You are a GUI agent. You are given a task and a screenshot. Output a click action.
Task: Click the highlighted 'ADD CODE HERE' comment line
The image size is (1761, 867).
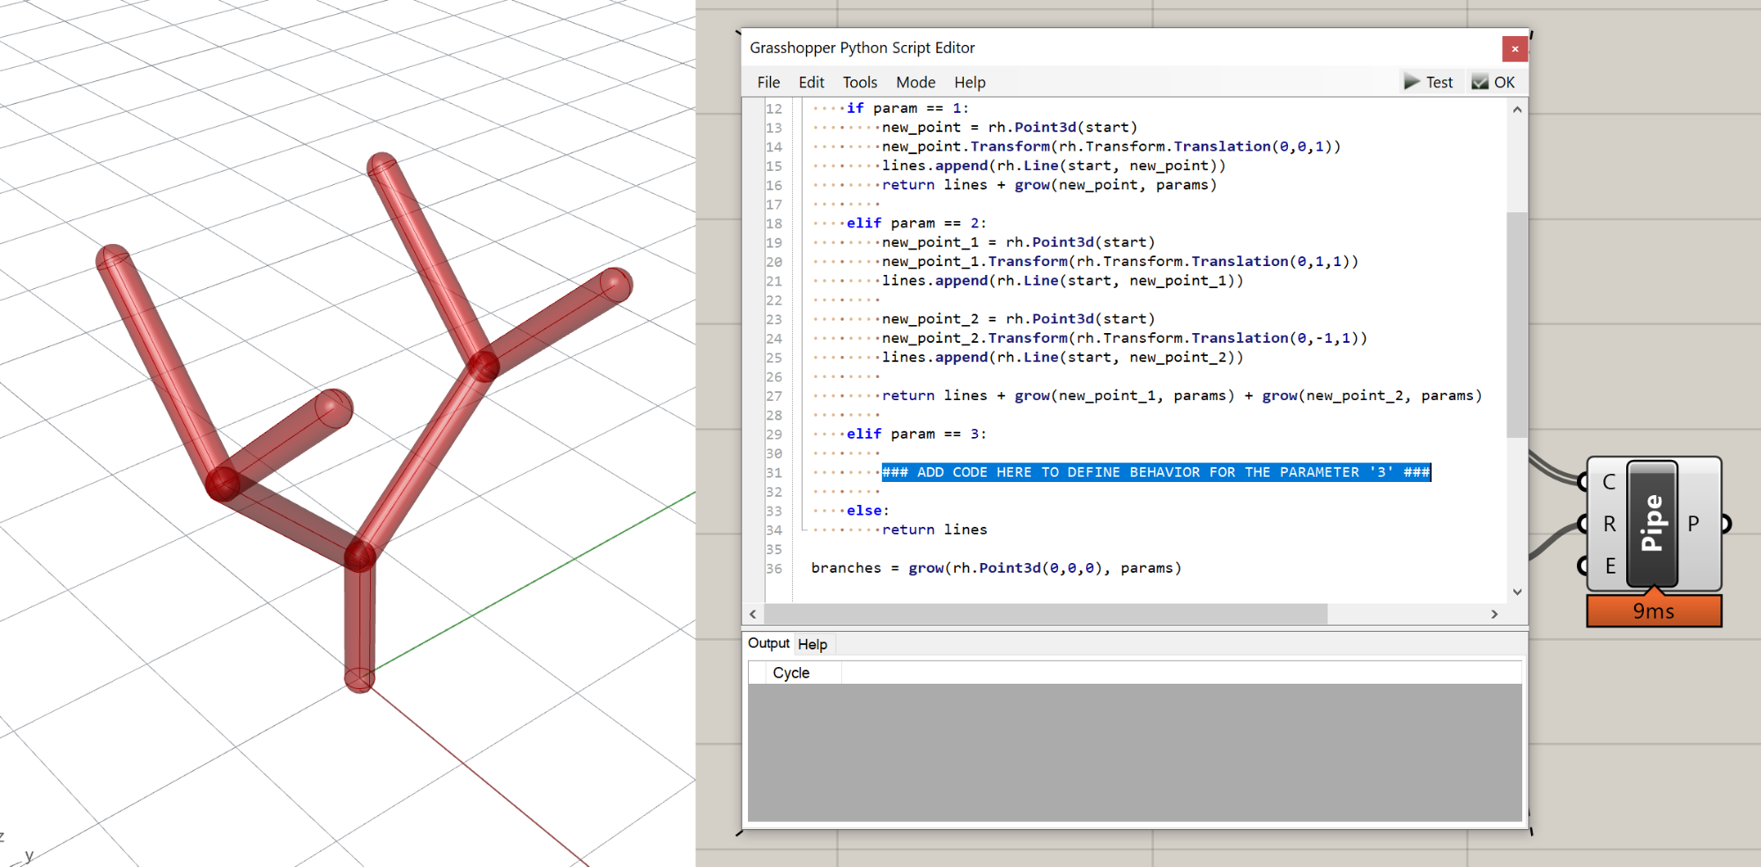coord(1156,472)
